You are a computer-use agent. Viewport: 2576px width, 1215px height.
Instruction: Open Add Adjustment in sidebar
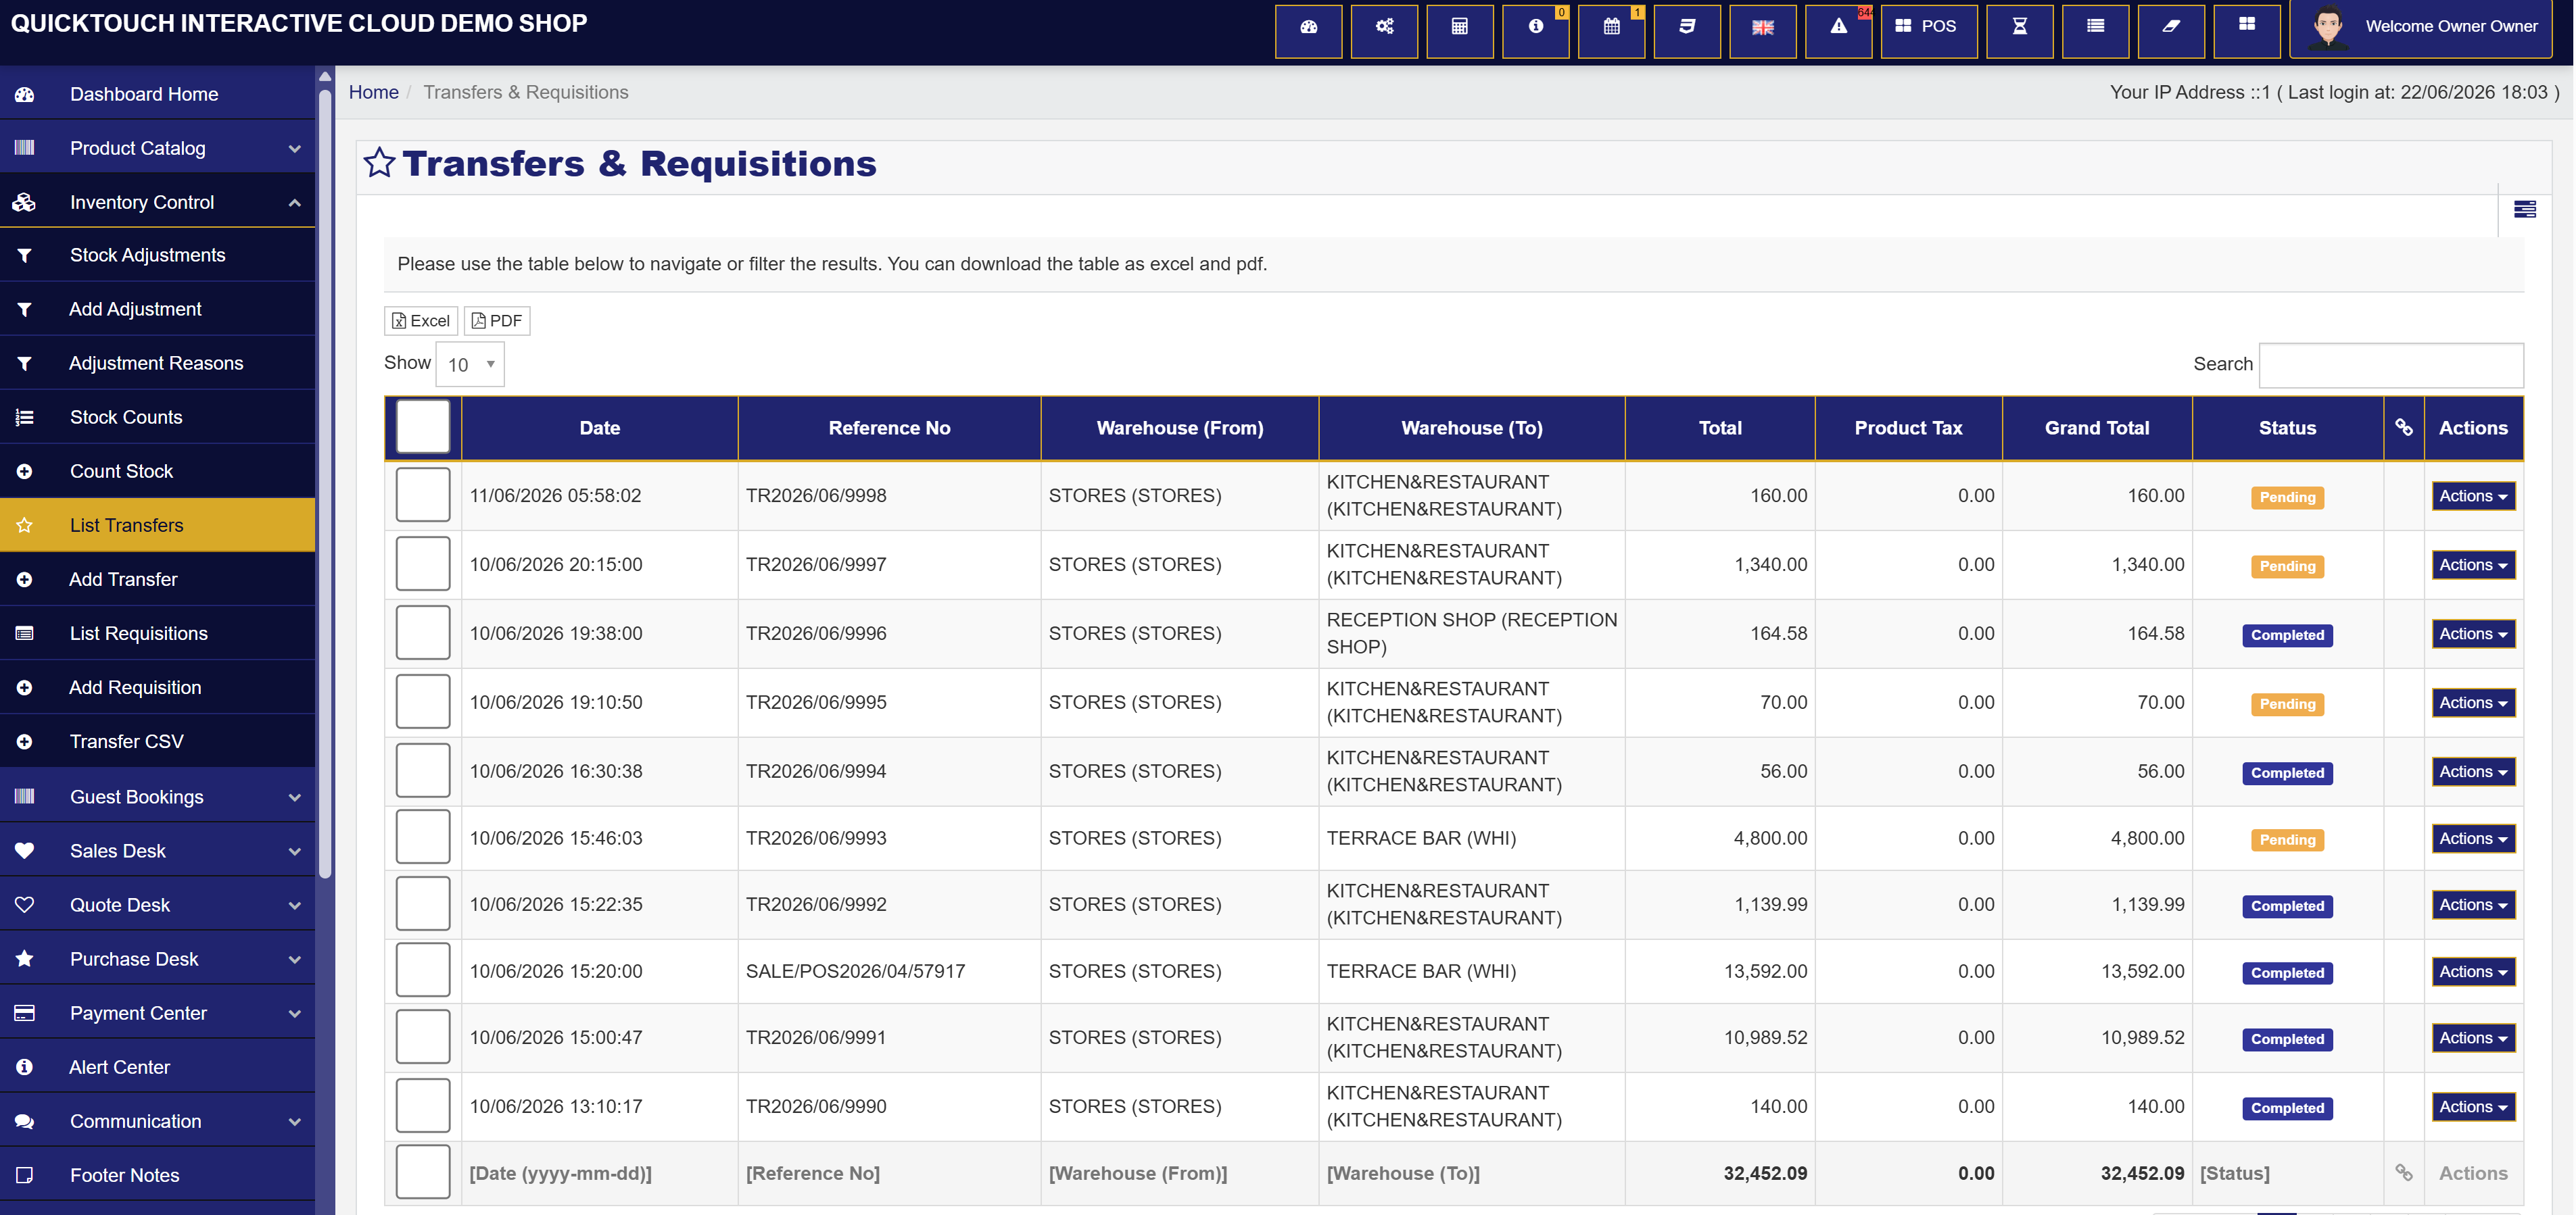[158, 309]
